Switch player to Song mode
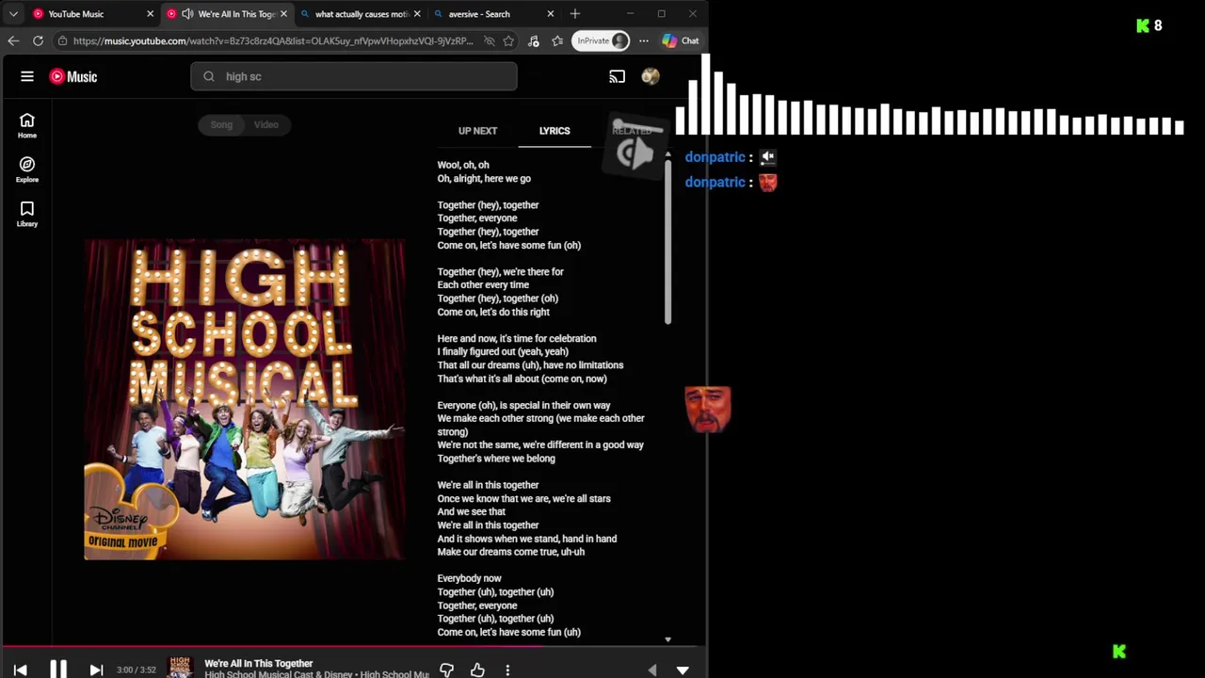 (221, 124)
